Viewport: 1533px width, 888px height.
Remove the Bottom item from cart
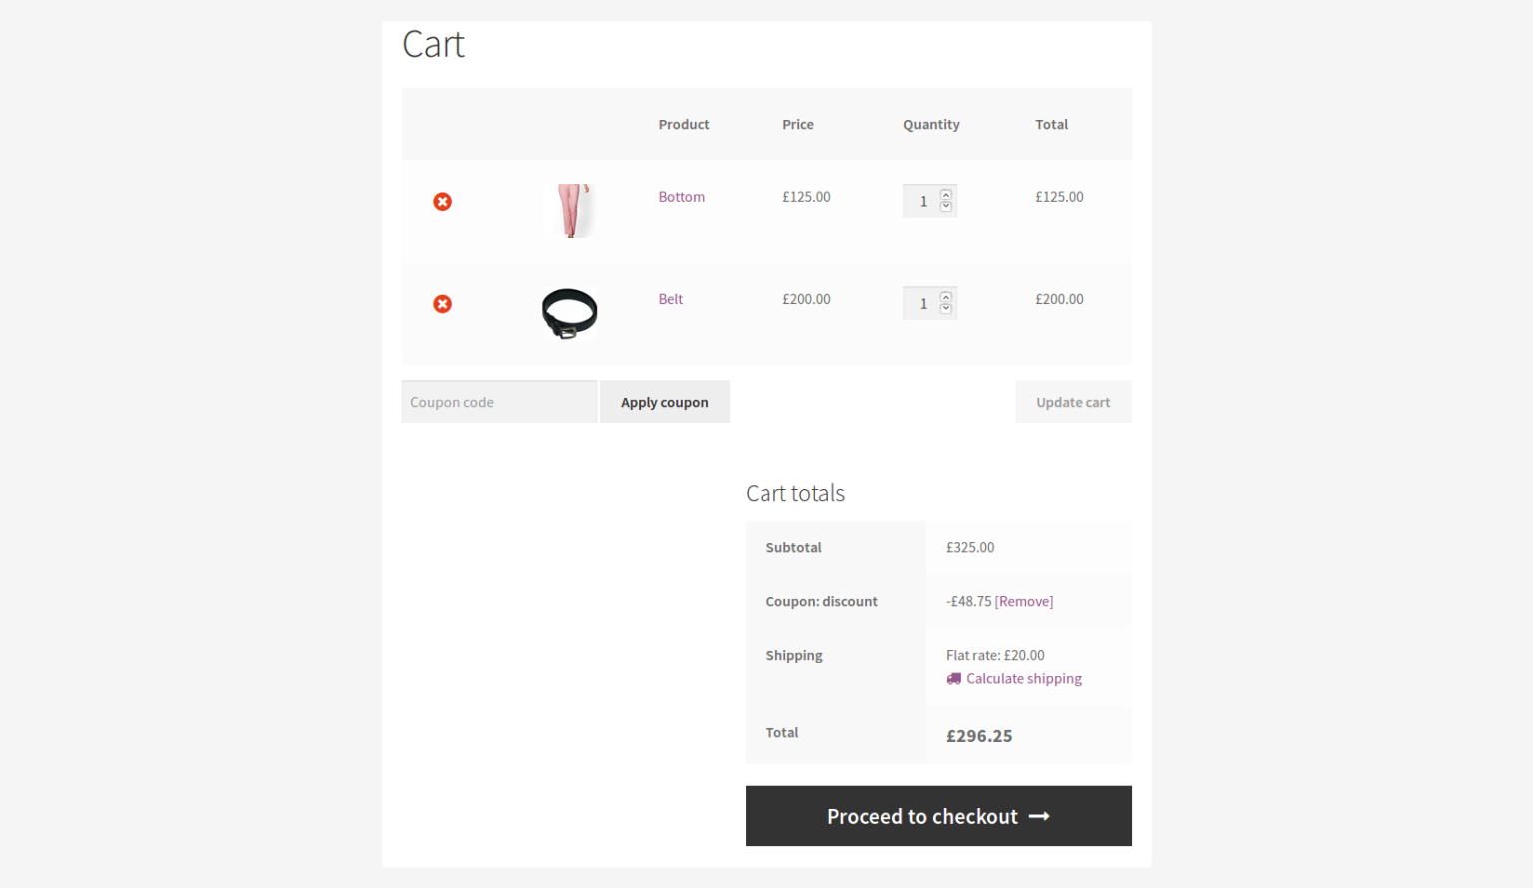(442, 201)
